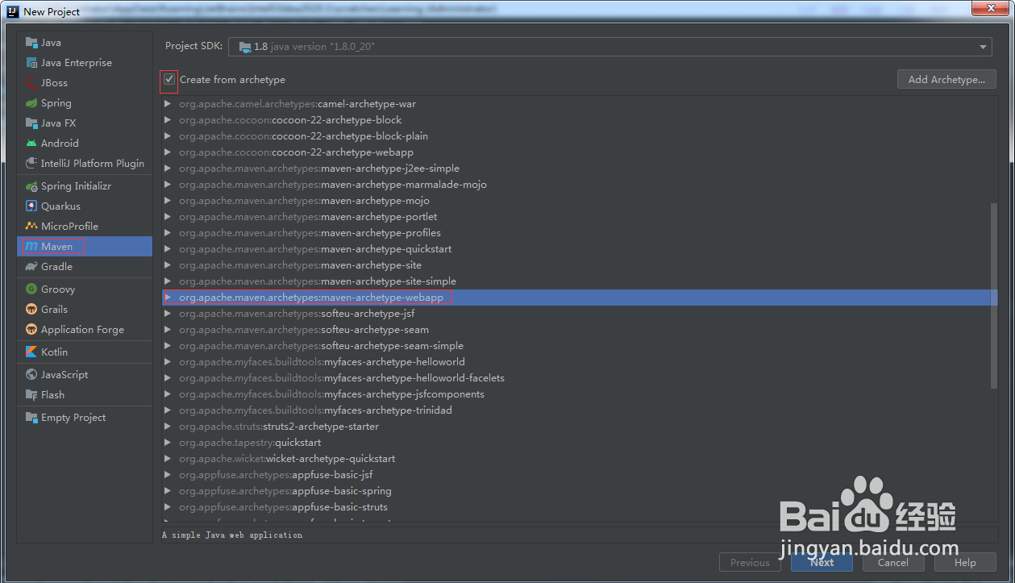Select maven-archetype-site-simple row
The height and width of the screenshot is (583, 1015).
pyautogui.click(x=579, y=281)
